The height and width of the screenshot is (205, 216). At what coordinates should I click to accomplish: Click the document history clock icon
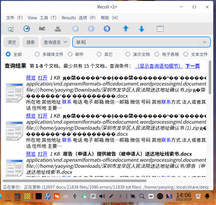27,29
